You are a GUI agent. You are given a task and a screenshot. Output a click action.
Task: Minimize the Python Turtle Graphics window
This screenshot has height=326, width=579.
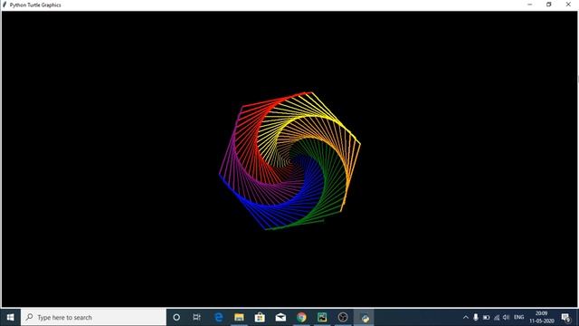pos(530,5)
